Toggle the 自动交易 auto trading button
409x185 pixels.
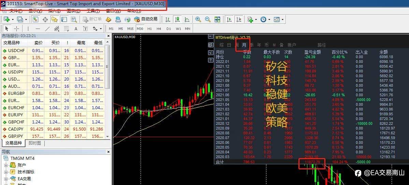click(x=146, y=19)
